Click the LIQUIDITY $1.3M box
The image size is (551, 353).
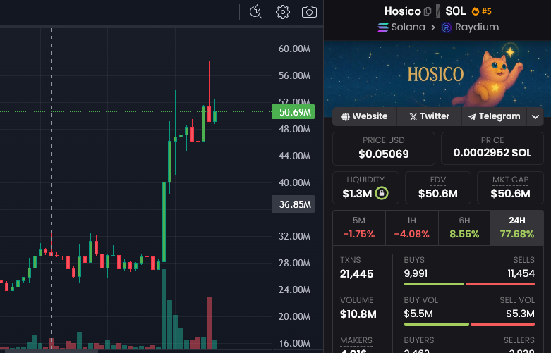pos(365,187)
